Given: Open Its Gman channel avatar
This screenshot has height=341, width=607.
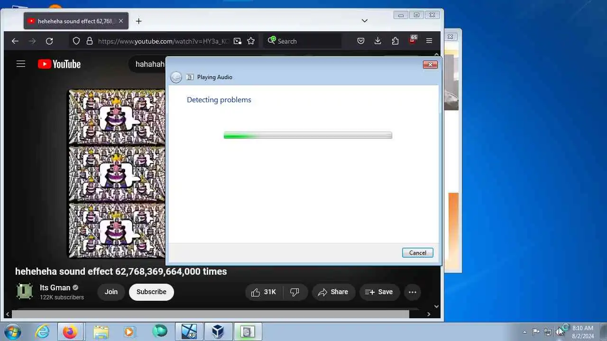Looking at the screenshot, I should [25, 292].
